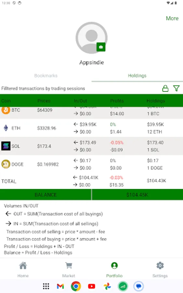This screenshot has width=183, height=293.
Task: Open the filter funnel icon
Action: point(176,88)
